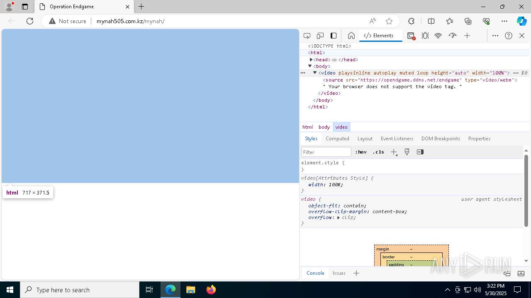Collapse the body node
Viewport: 531px width, 298px height.
[310, 66]
